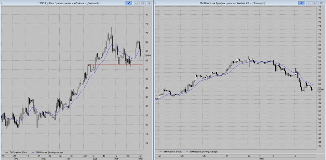Click the 135 price axis label on the daily chart
Image resolution: width=326 pixels, height=160 pixels.
click(146, 97)
